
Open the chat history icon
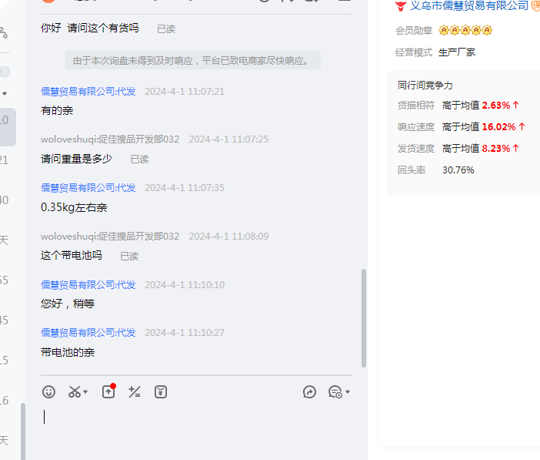[335, 392]
